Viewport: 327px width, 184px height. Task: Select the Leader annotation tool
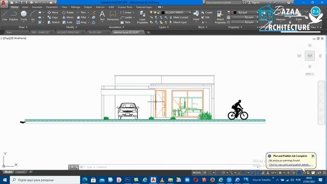(126, 17)
